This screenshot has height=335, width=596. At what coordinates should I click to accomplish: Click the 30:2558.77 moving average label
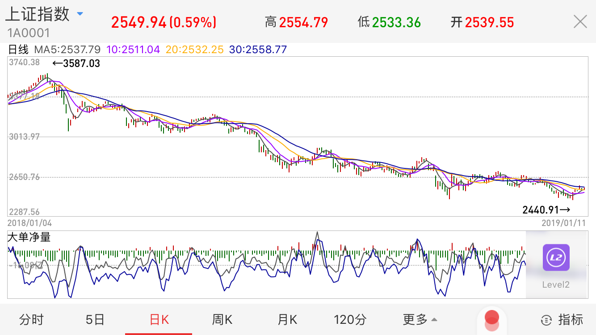click(258, 50)
